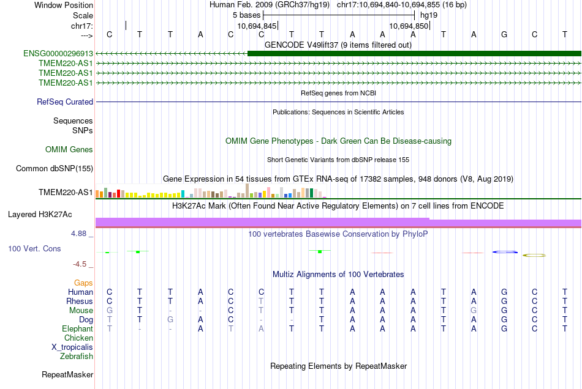Image resolution: width=582 pixels, height=389 pixels.
Task: Click Short Genetic Variants dbSNP 155 title
Action: 338,160
